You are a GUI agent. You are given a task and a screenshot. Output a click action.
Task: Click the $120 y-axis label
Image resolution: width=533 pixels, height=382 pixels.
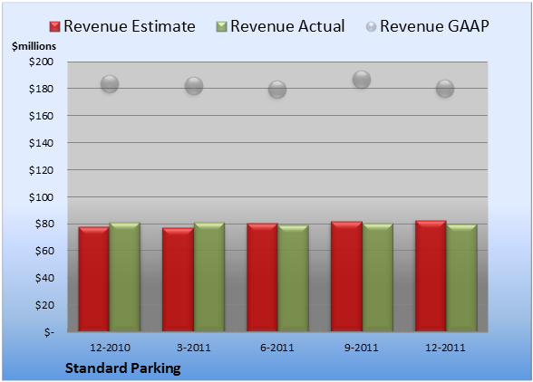tap(41, 170)
